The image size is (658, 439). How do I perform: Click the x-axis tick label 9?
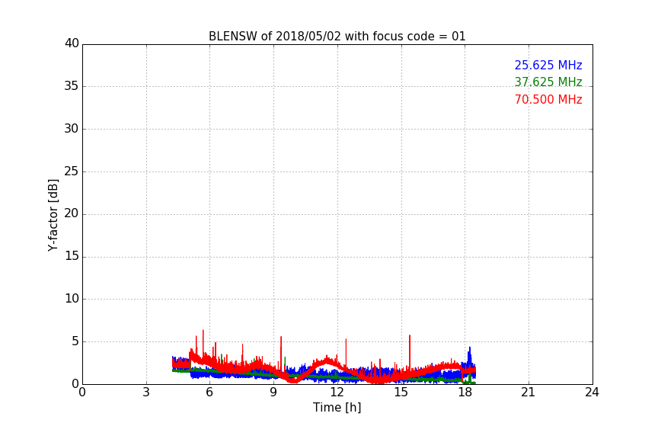pos(273,393)
